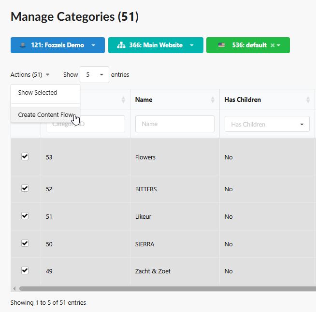Click category ID 53 cell
The height and width of the screenshot is (312, 316).
point(86,157)
